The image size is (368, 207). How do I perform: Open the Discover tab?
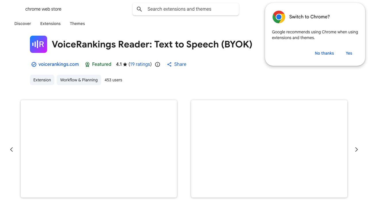point(23,24)
